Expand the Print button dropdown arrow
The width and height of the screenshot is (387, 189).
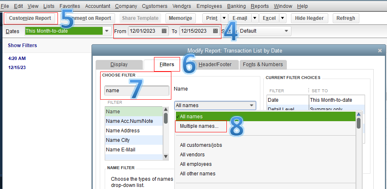pyautogui.click(x=224, y=18)
